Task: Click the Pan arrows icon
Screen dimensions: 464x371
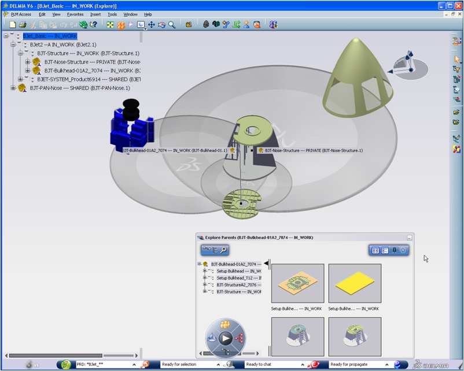Action: click(x=152, y=25)
